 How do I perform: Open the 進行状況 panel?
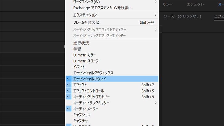(112, 43)
